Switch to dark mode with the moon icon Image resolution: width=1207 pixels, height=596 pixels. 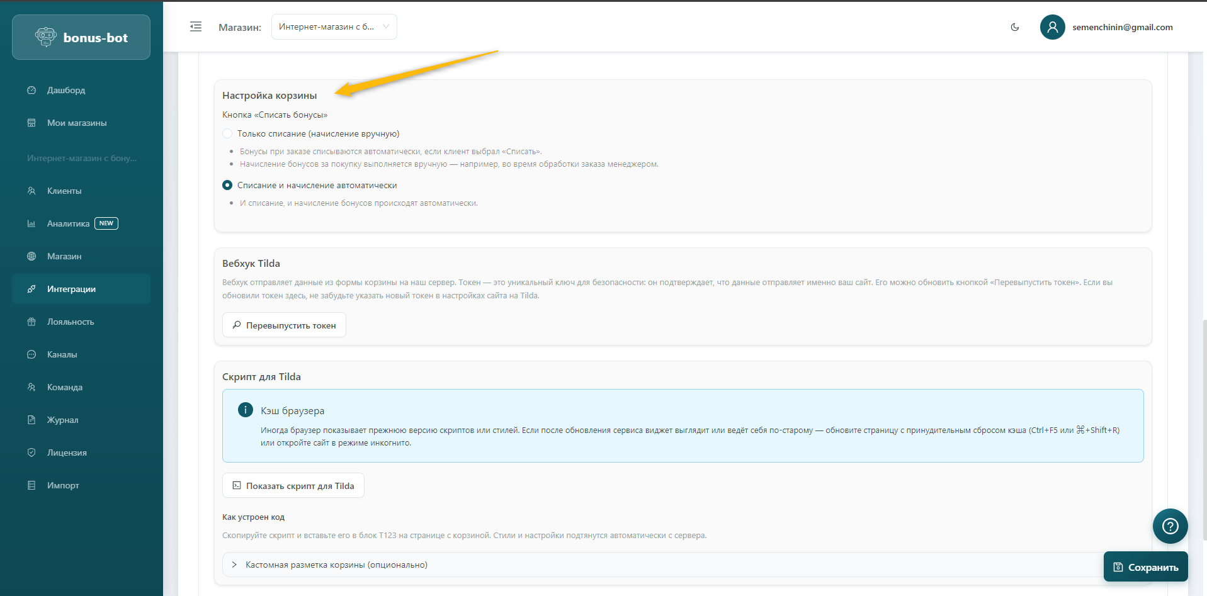tap(1014, 27)
